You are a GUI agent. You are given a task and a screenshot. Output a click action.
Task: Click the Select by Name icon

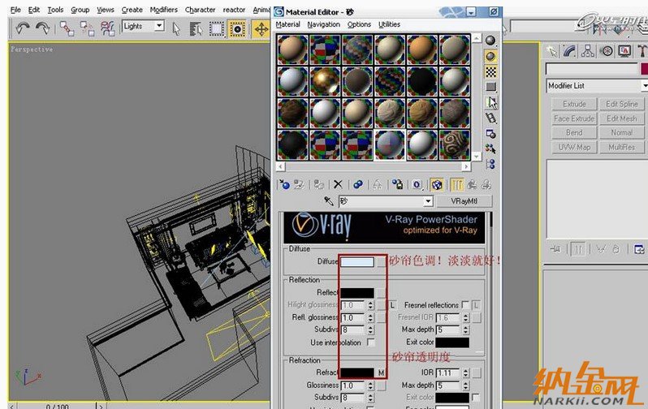[x=195, y=28]
